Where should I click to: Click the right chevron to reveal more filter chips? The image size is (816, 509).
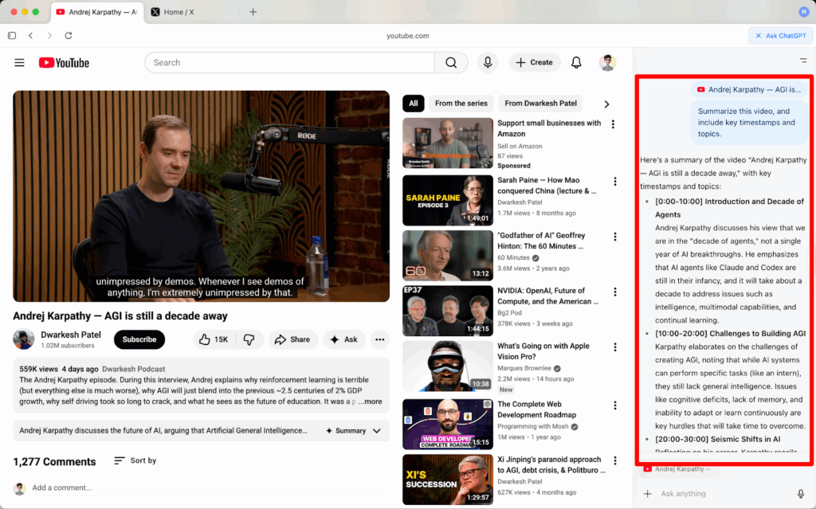click(x=606, y=104)
